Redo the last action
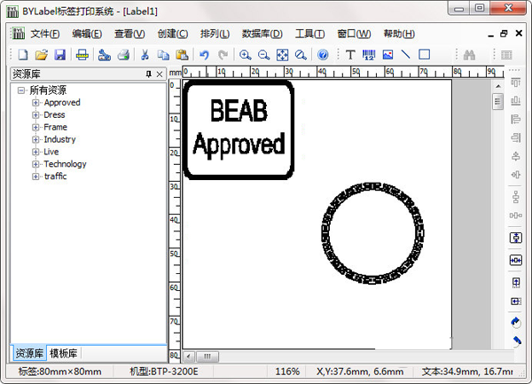 click(223, 54)
